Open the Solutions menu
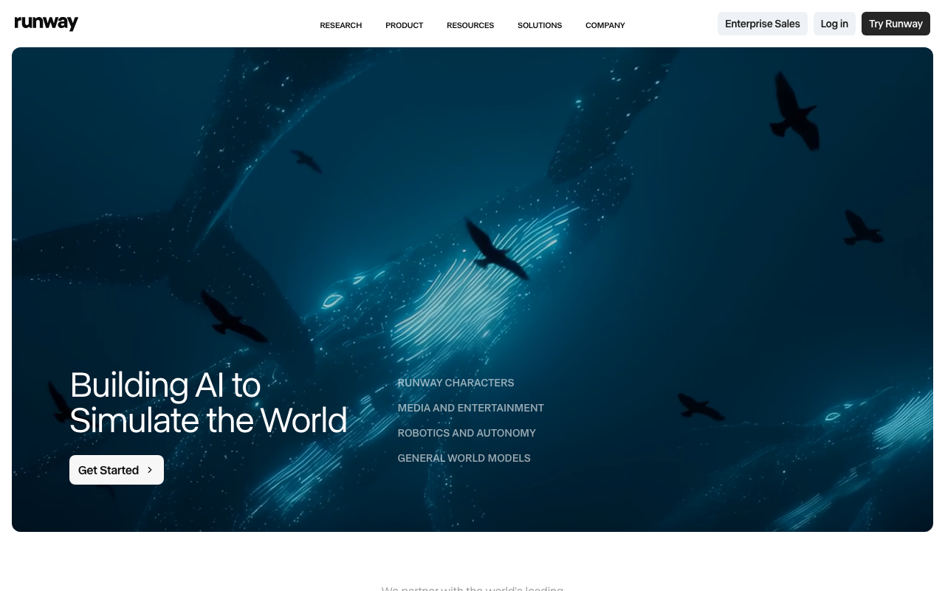The height and width of the screenshot is (591, 945). [540, 25]
